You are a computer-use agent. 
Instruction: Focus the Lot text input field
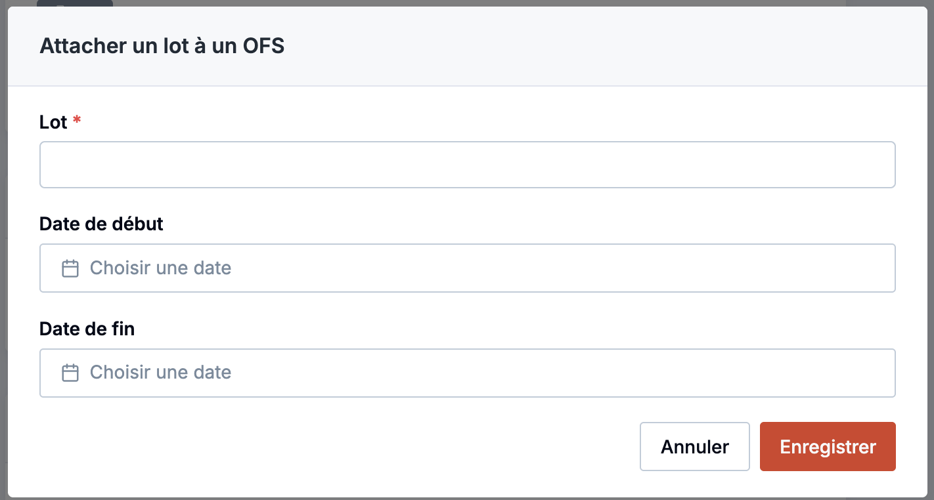pos(468,165)
